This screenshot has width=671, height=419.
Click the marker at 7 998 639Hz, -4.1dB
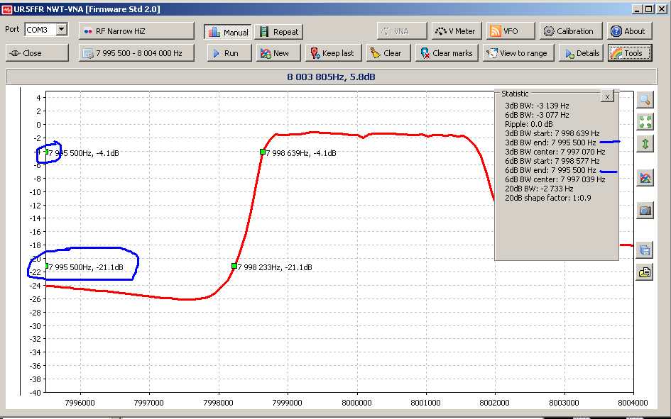pos(263,152)
